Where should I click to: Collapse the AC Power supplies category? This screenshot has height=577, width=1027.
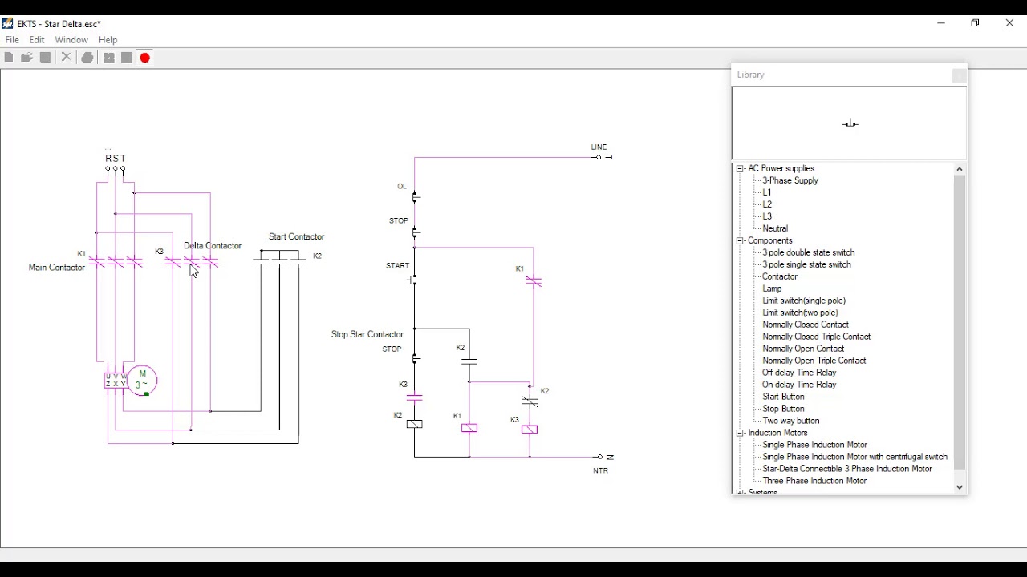point(740,169)
